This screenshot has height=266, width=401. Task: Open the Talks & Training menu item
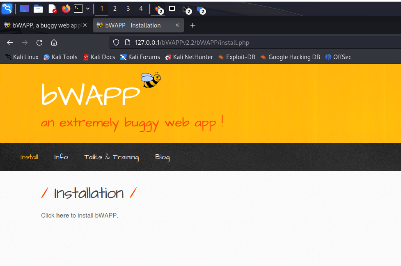coord(111,157)
